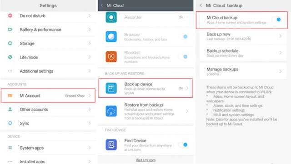The height and width of the screenshot is (164, 291).
Task: Toggle the Browser sync switch
Action: [184, 36]
